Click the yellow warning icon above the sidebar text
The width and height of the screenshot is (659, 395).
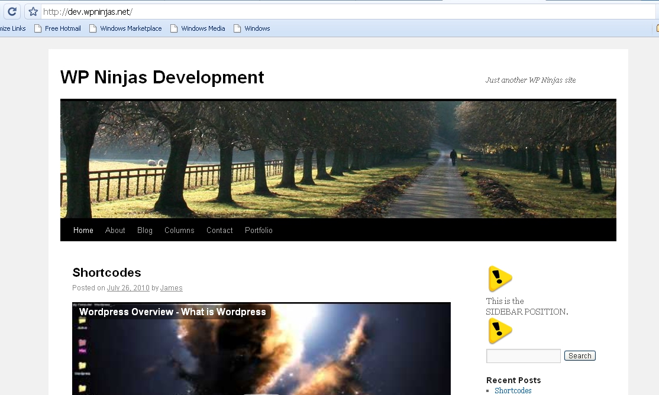499,279
